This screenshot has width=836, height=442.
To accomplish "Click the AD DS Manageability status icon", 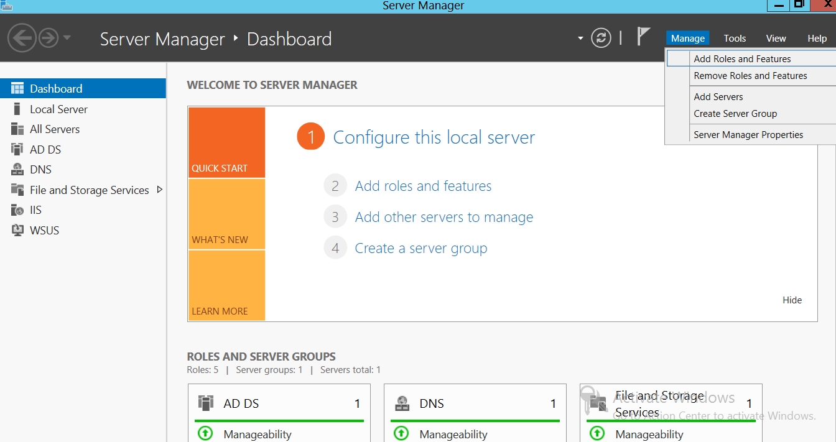I will (x=205, y=433).
